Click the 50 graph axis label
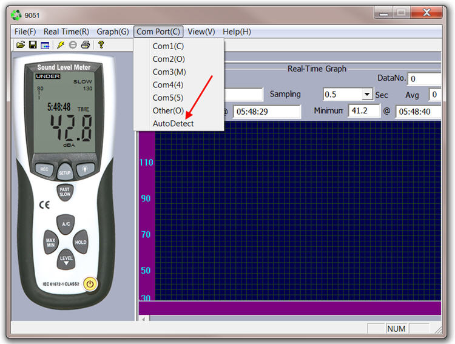 pyautogui.click(x=146, y=271)
